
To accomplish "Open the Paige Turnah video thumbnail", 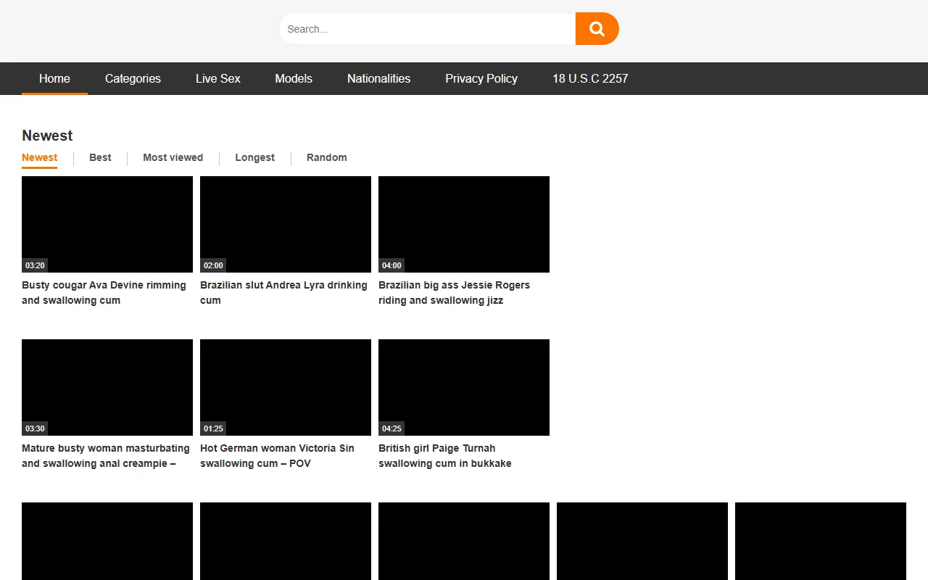I will click(x=463, y=387).
